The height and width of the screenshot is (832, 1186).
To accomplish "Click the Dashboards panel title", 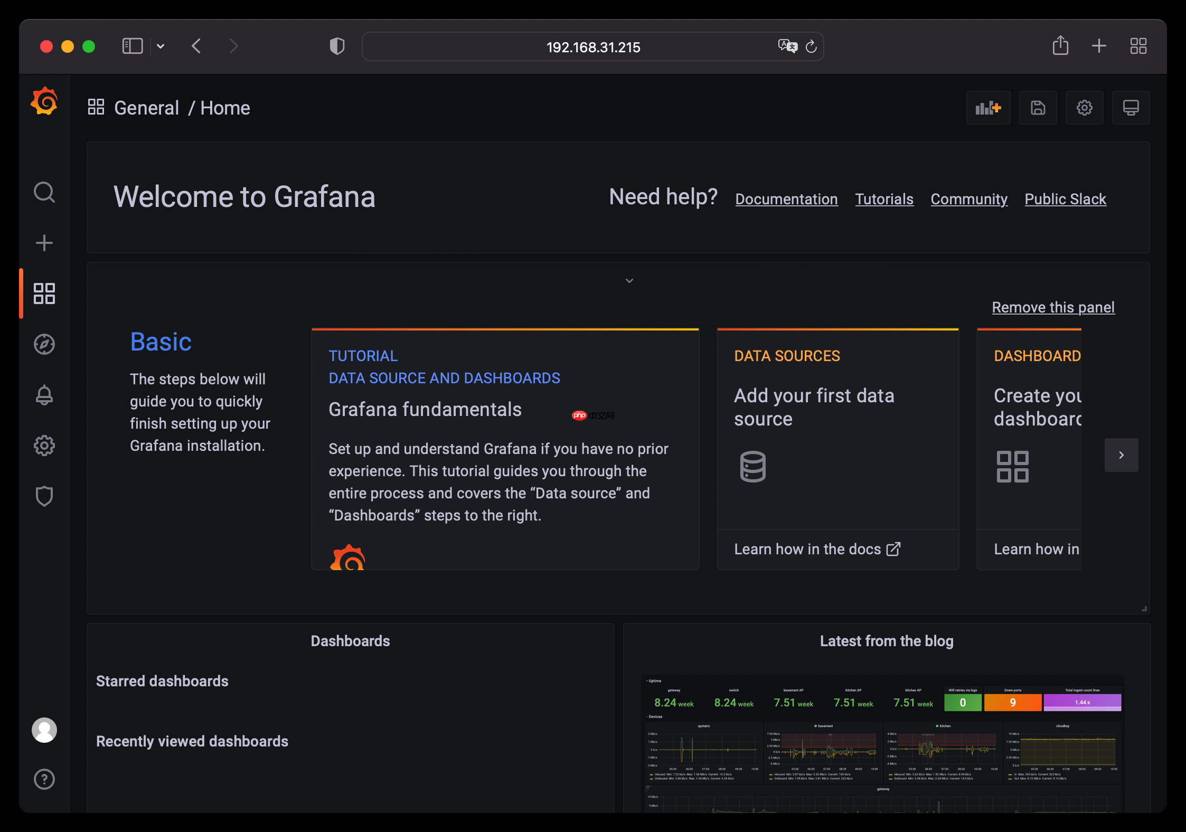I will (x=350, y=641).
